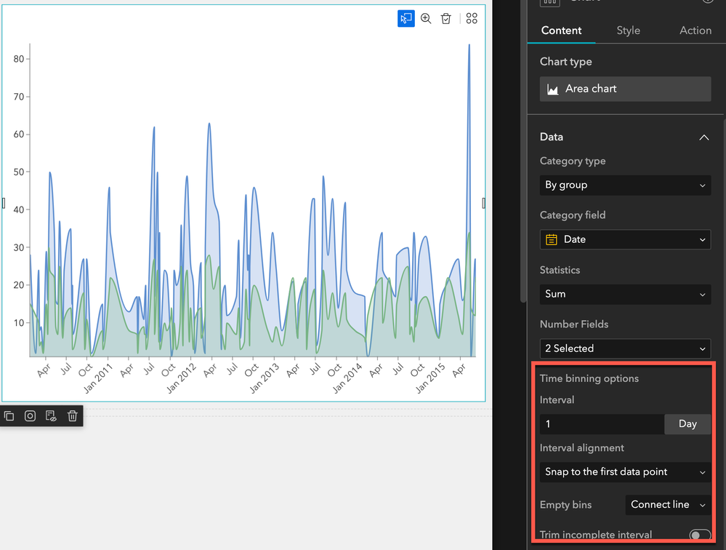Image resolution: width=726 pixels, height=550 pixels.
Task: Click the Jan 2013 axis label
Action: tap(265, 378)
